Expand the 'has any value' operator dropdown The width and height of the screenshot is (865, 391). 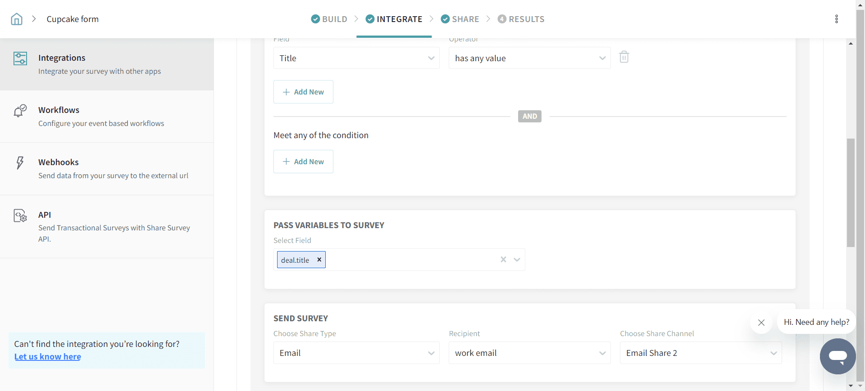[529, 58]
